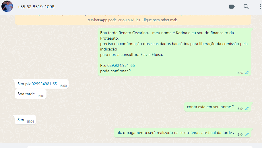Select the 'Sim' reply at 15:04

21,120
